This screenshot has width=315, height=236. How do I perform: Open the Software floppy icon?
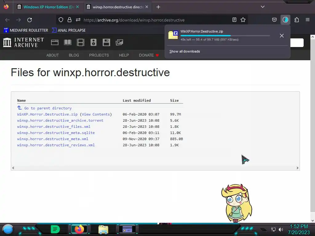coord(106,42)
